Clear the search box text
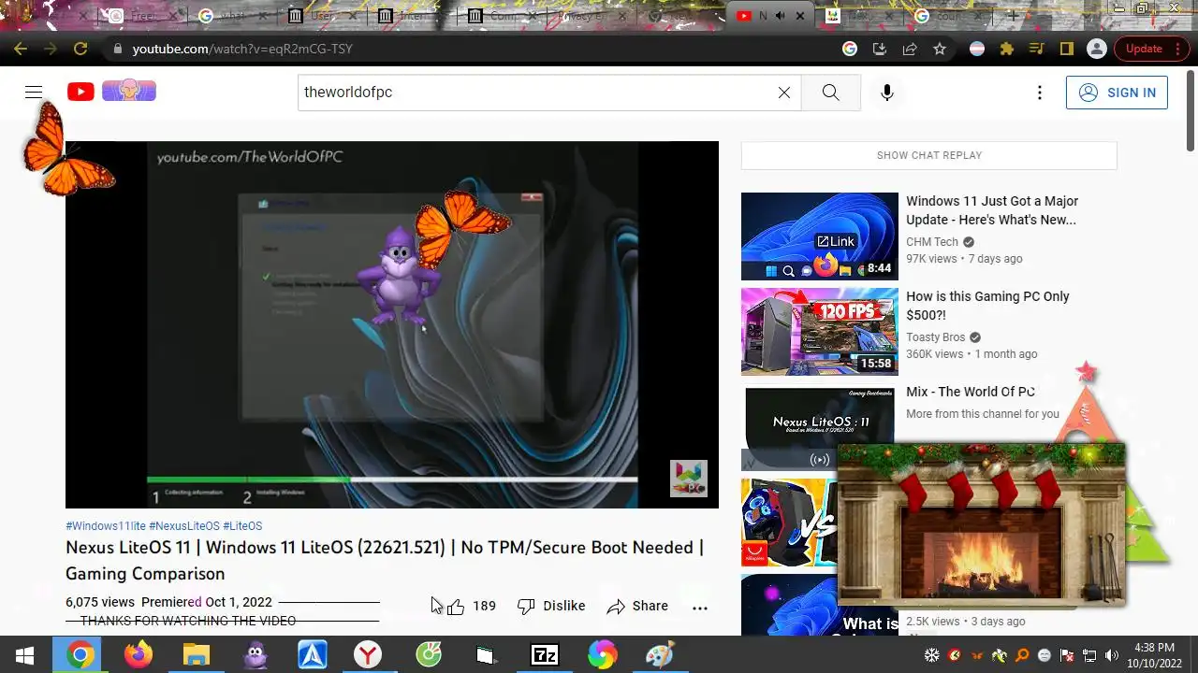 click(x=784, y=93)
